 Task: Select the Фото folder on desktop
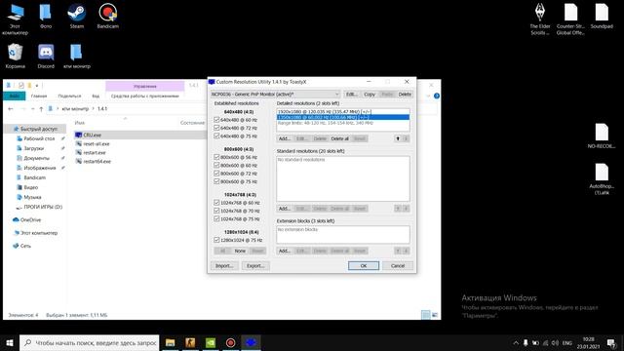[x=46, y=16]
